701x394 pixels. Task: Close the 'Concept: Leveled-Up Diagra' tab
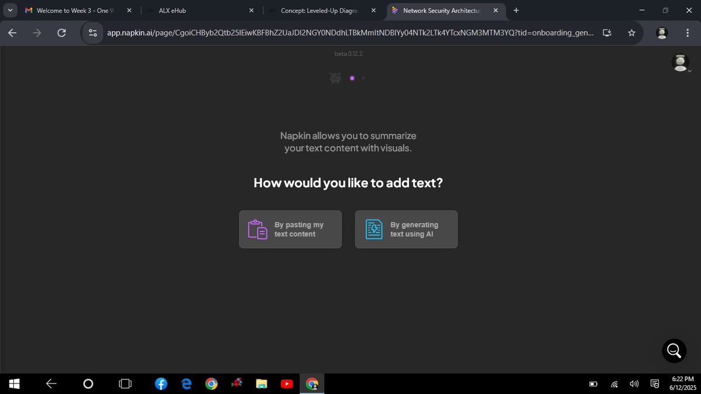coord(374,11)
